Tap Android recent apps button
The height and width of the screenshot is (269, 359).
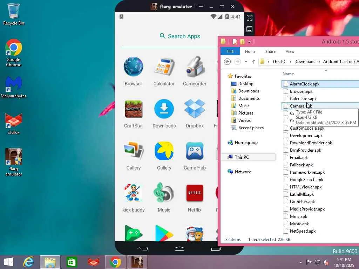coord(216,249)
